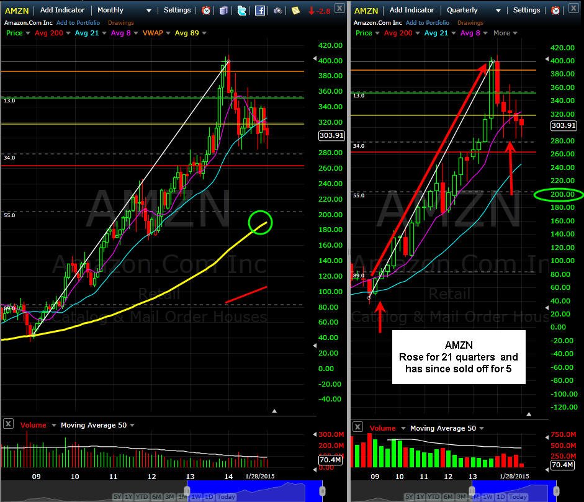Select Today range on Quarterly chart
584x502 pixels.
518,497
